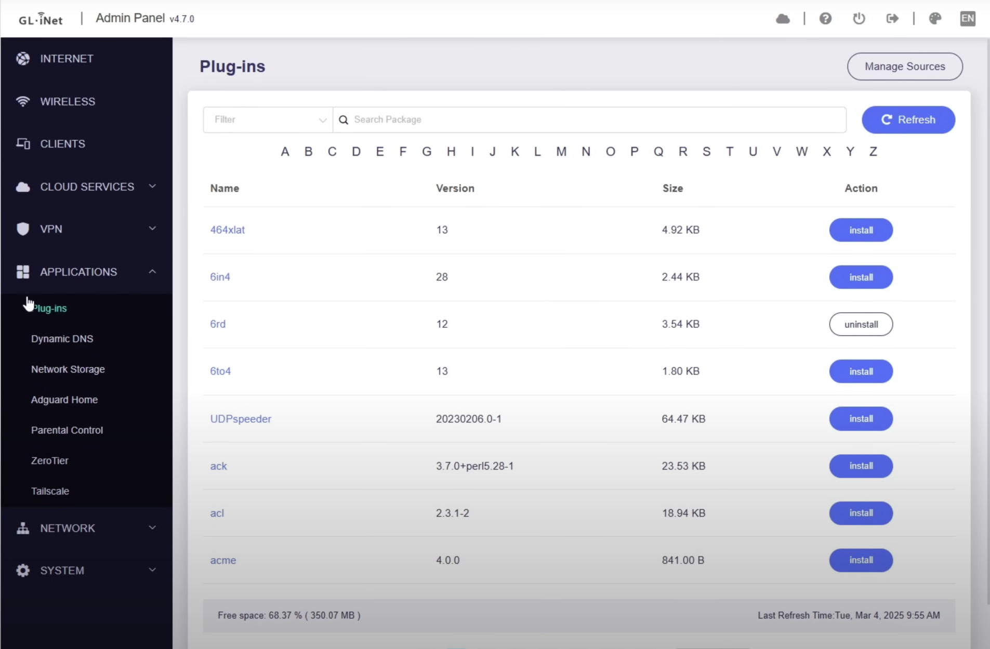
Task: Open the 6to4 package link
Action: (220, 371)
